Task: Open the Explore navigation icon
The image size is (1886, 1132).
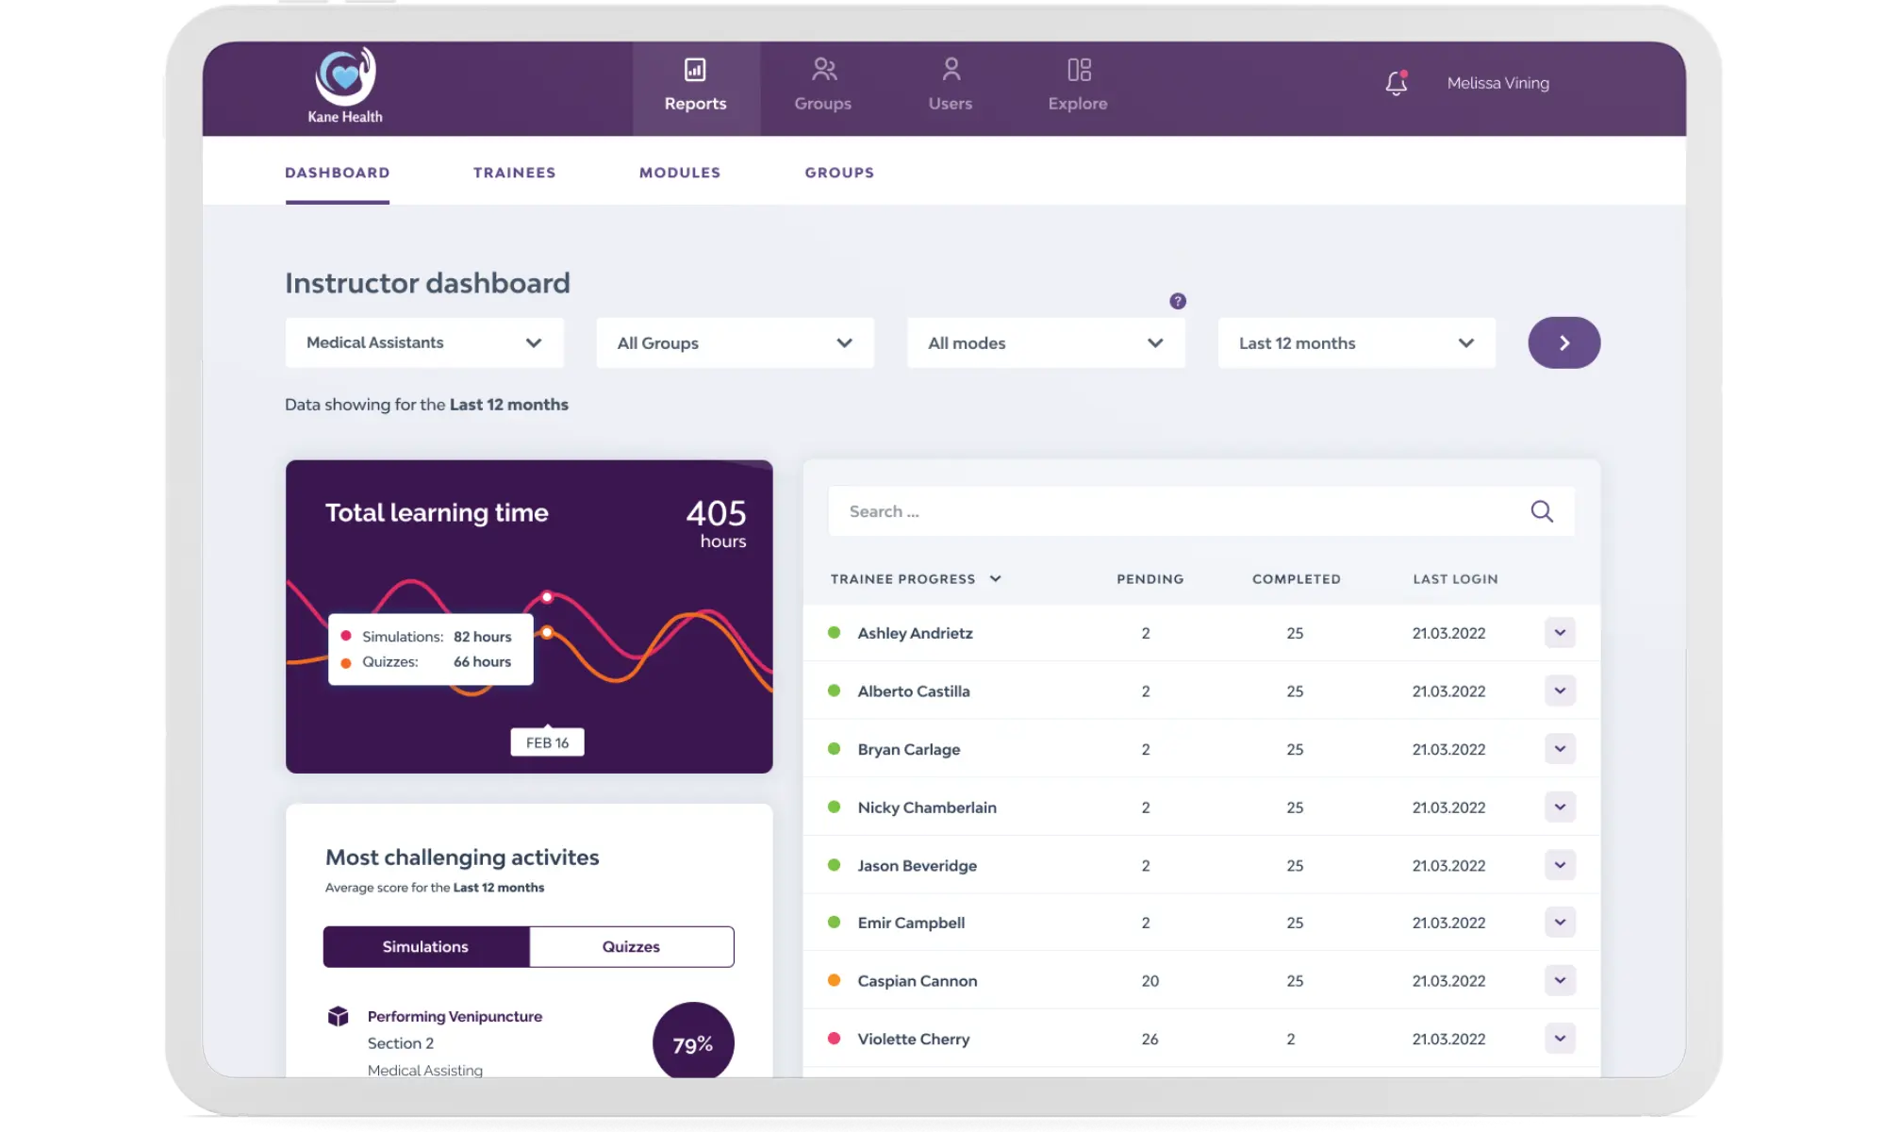Action: [x=1079, y=70]
